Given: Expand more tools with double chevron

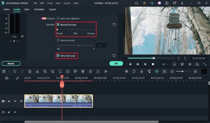Looking at the screenshot, I should click(x=106, y=71).
